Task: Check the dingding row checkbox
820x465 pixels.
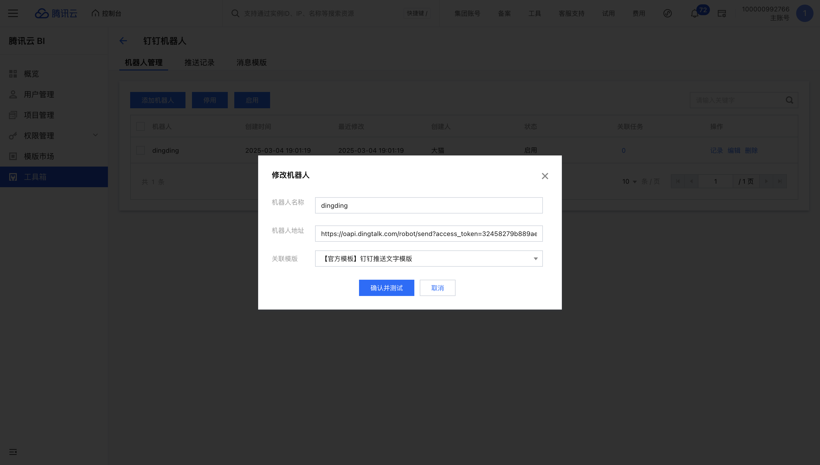Action: 140,150
